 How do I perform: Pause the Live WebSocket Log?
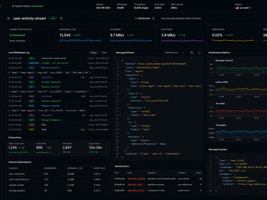coord(93,53)
